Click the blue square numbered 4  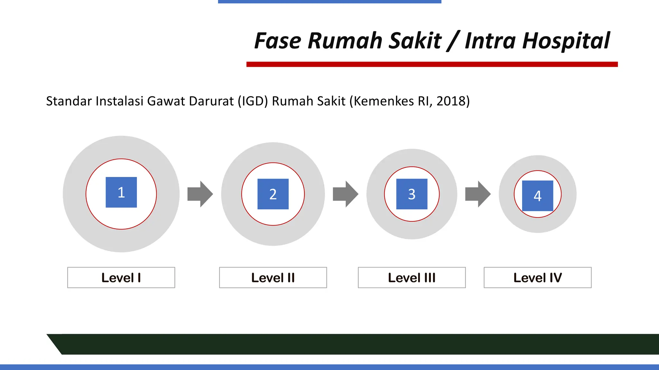click(537, 196)
